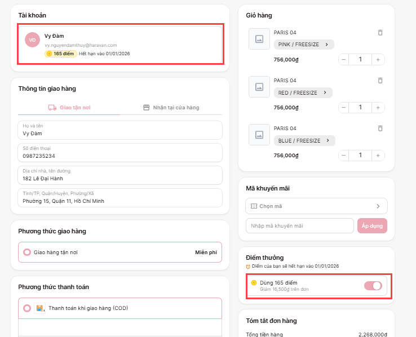
Task: Remove the RED / FREESIZE item via trash icon
Action: 380,81
